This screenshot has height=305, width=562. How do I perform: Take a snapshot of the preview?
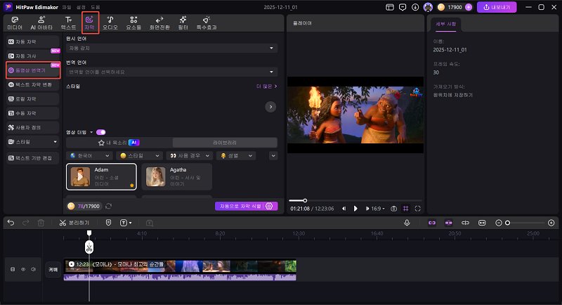(x=393, y=209)
